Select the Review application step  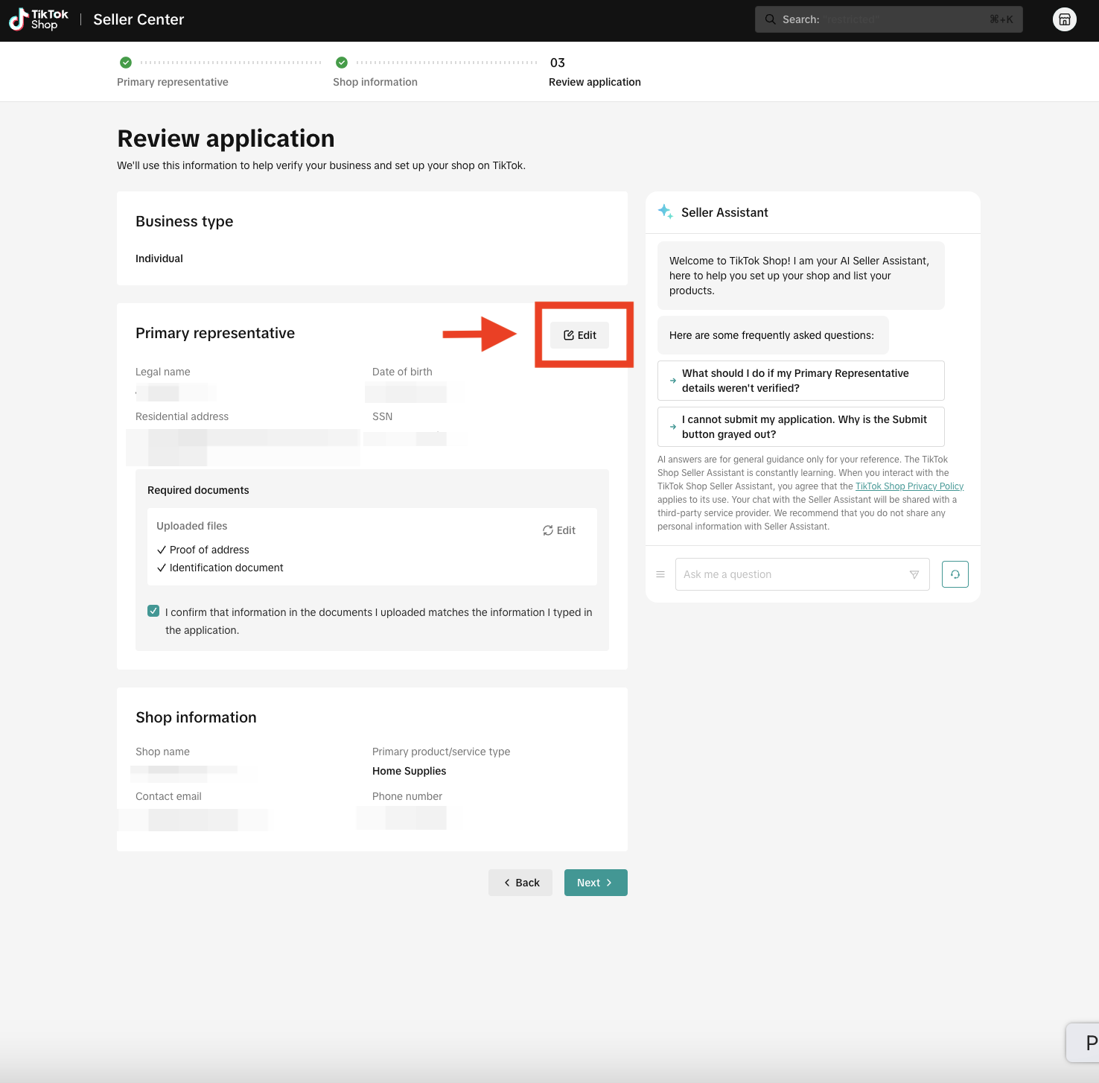(x=594, y=82)
